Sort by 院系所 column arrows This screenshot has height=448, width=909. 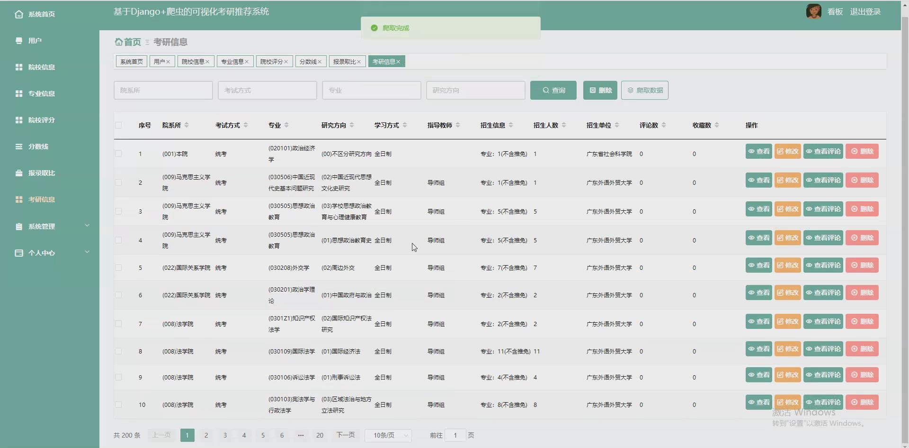(x=187, y=125)
